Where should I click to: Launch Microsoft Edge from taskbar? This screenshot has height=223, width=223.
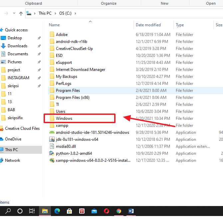[x=57, y=211]
